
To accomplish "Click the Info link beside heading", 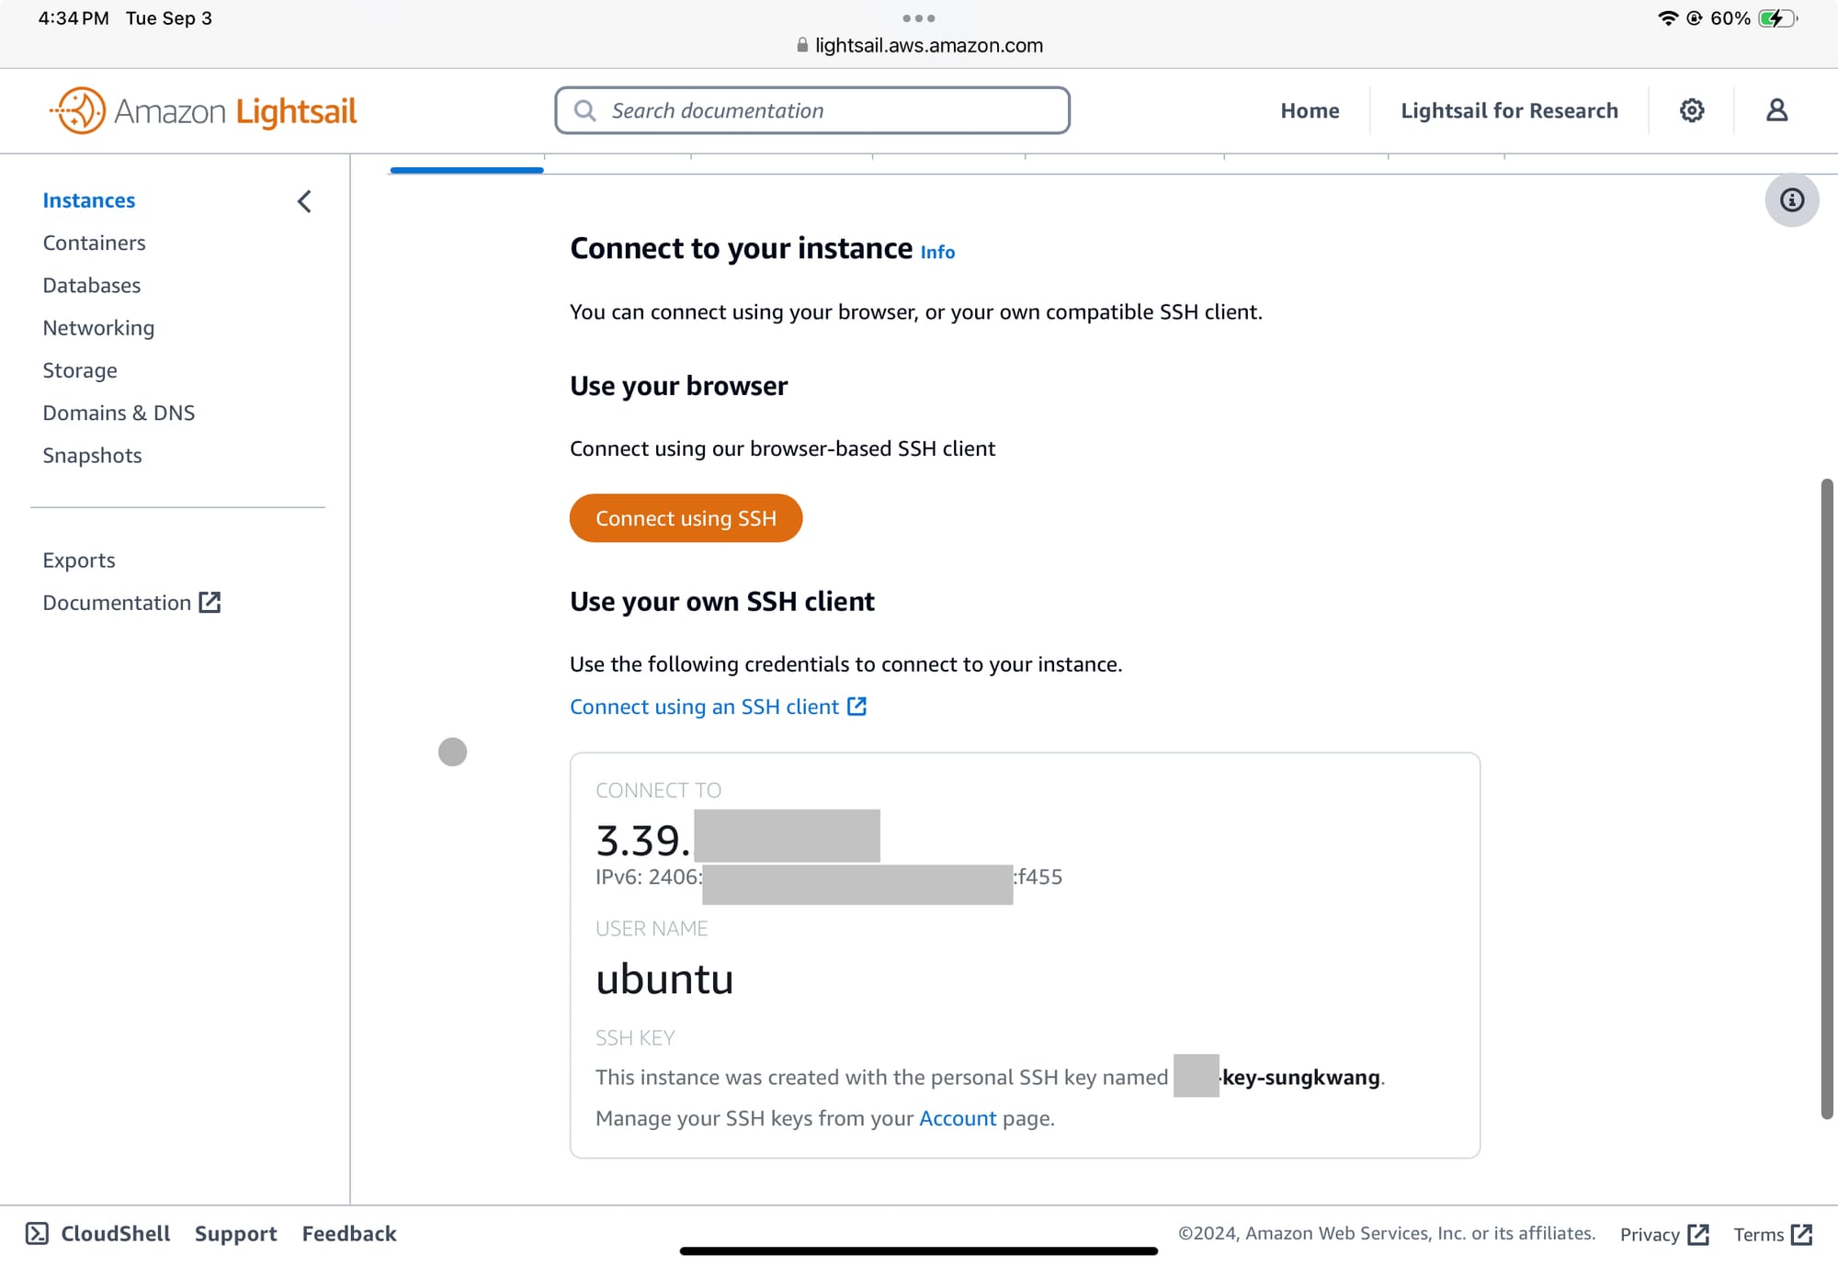I will 937,252.
